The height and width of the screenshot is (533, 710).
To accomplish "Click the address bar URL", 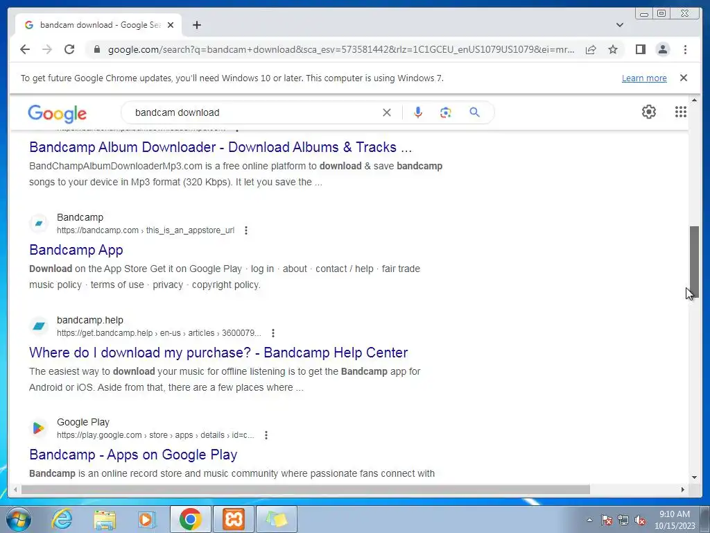I will tap(341, 49).
